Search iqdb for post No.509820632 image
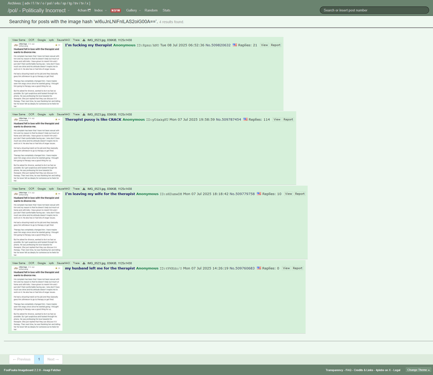The width and height of the screenshot is (433, 375). coord(51,40)
